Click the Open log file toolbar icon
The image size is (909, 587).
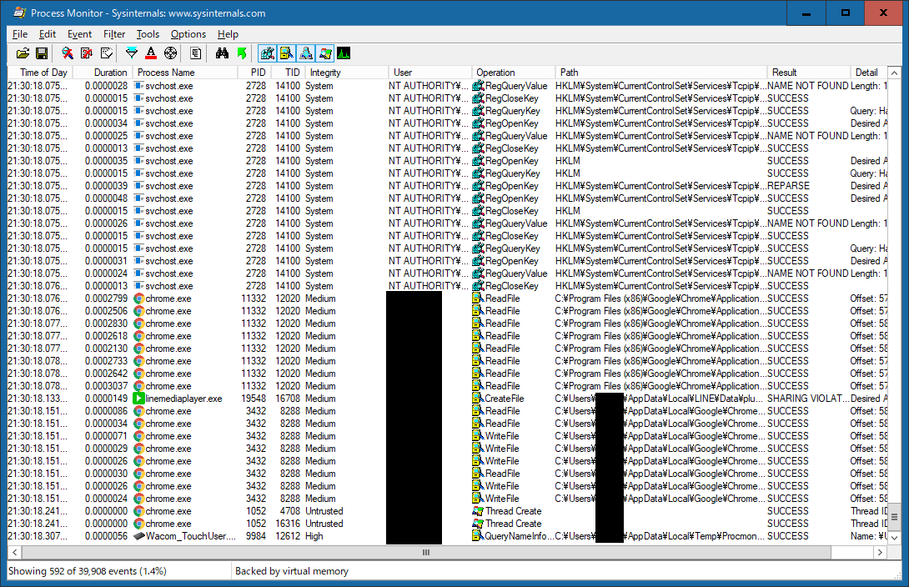[23, 54]
